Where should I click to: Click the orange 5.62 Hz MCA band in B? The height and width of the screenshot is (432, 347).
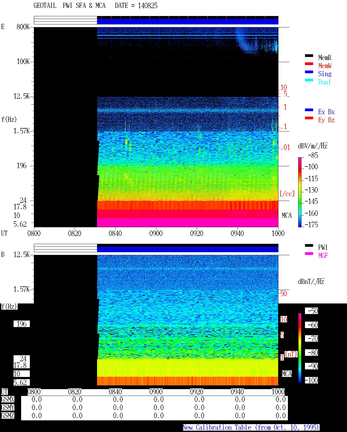[x=188, y=381]
